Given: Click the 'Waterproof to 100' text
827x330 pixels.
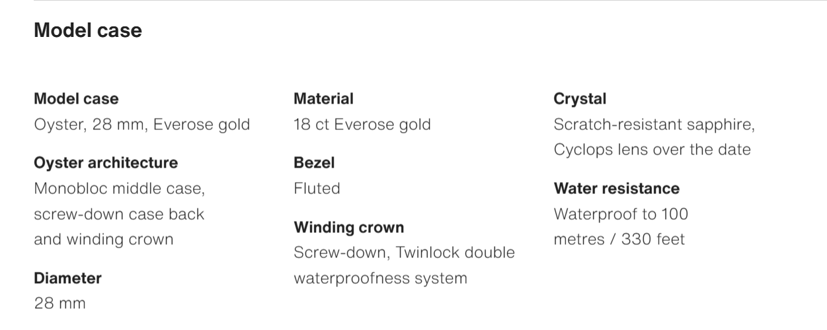Looking at the screenshot, I should (x=621, y=214).
